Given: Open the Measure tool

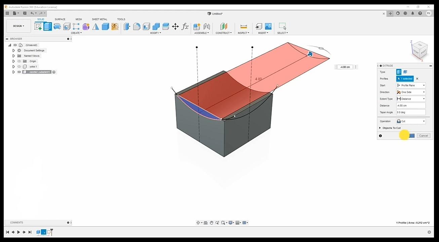Looking at the screenshot, I should point(244,27).
